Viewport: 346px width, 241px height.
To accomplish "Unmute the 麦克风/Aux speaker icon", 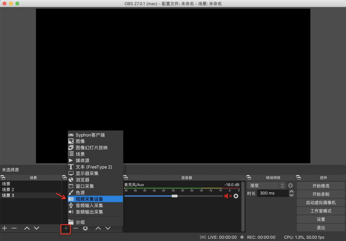I will (x=227, y=196).
